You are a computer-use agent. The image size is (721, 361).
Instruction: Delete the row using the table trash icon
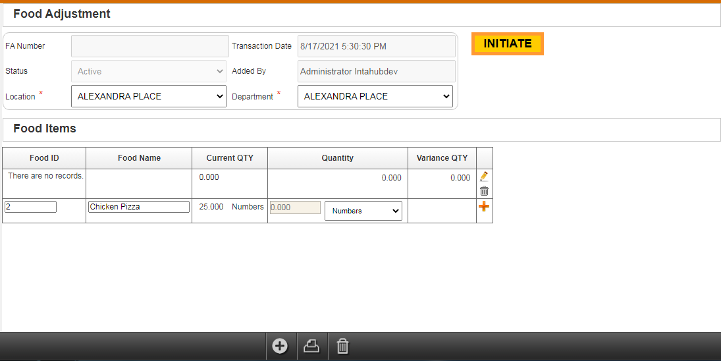click(484, 191)
